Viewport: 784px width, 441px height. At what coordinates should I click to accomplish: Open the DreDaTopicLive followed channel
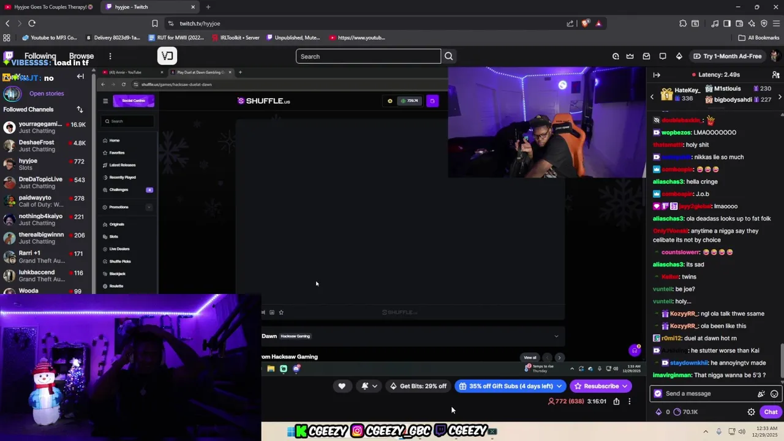click(x=44, y=183)
